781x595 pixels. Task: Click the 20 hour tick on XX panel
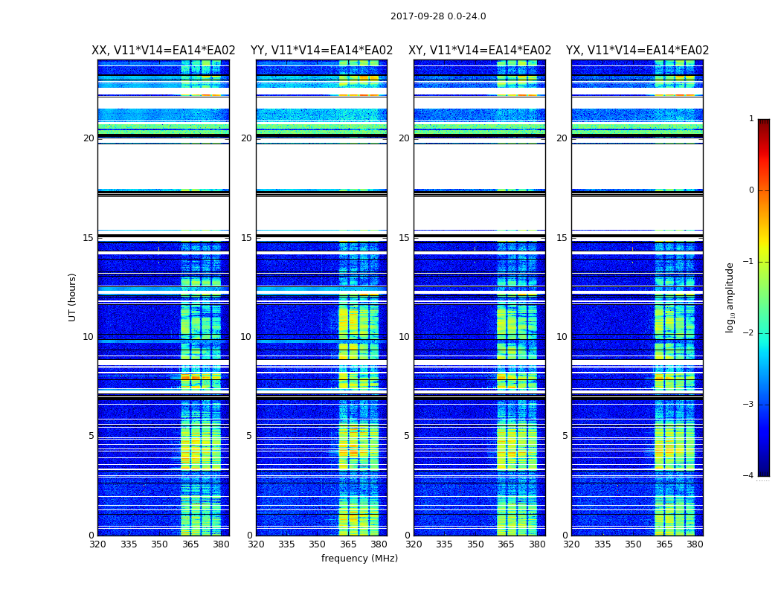point(89,138)
